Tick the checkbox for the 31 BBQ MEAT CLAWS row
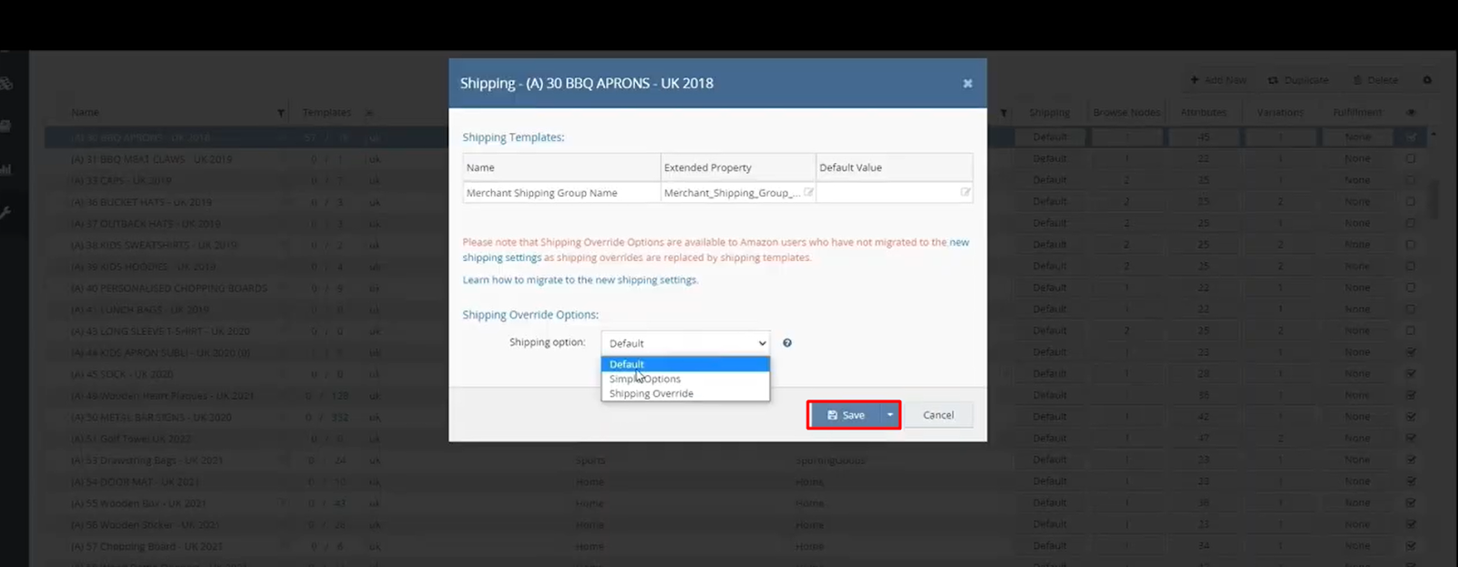This screenshot has width=1458, height=567. tap(1411, 158)
